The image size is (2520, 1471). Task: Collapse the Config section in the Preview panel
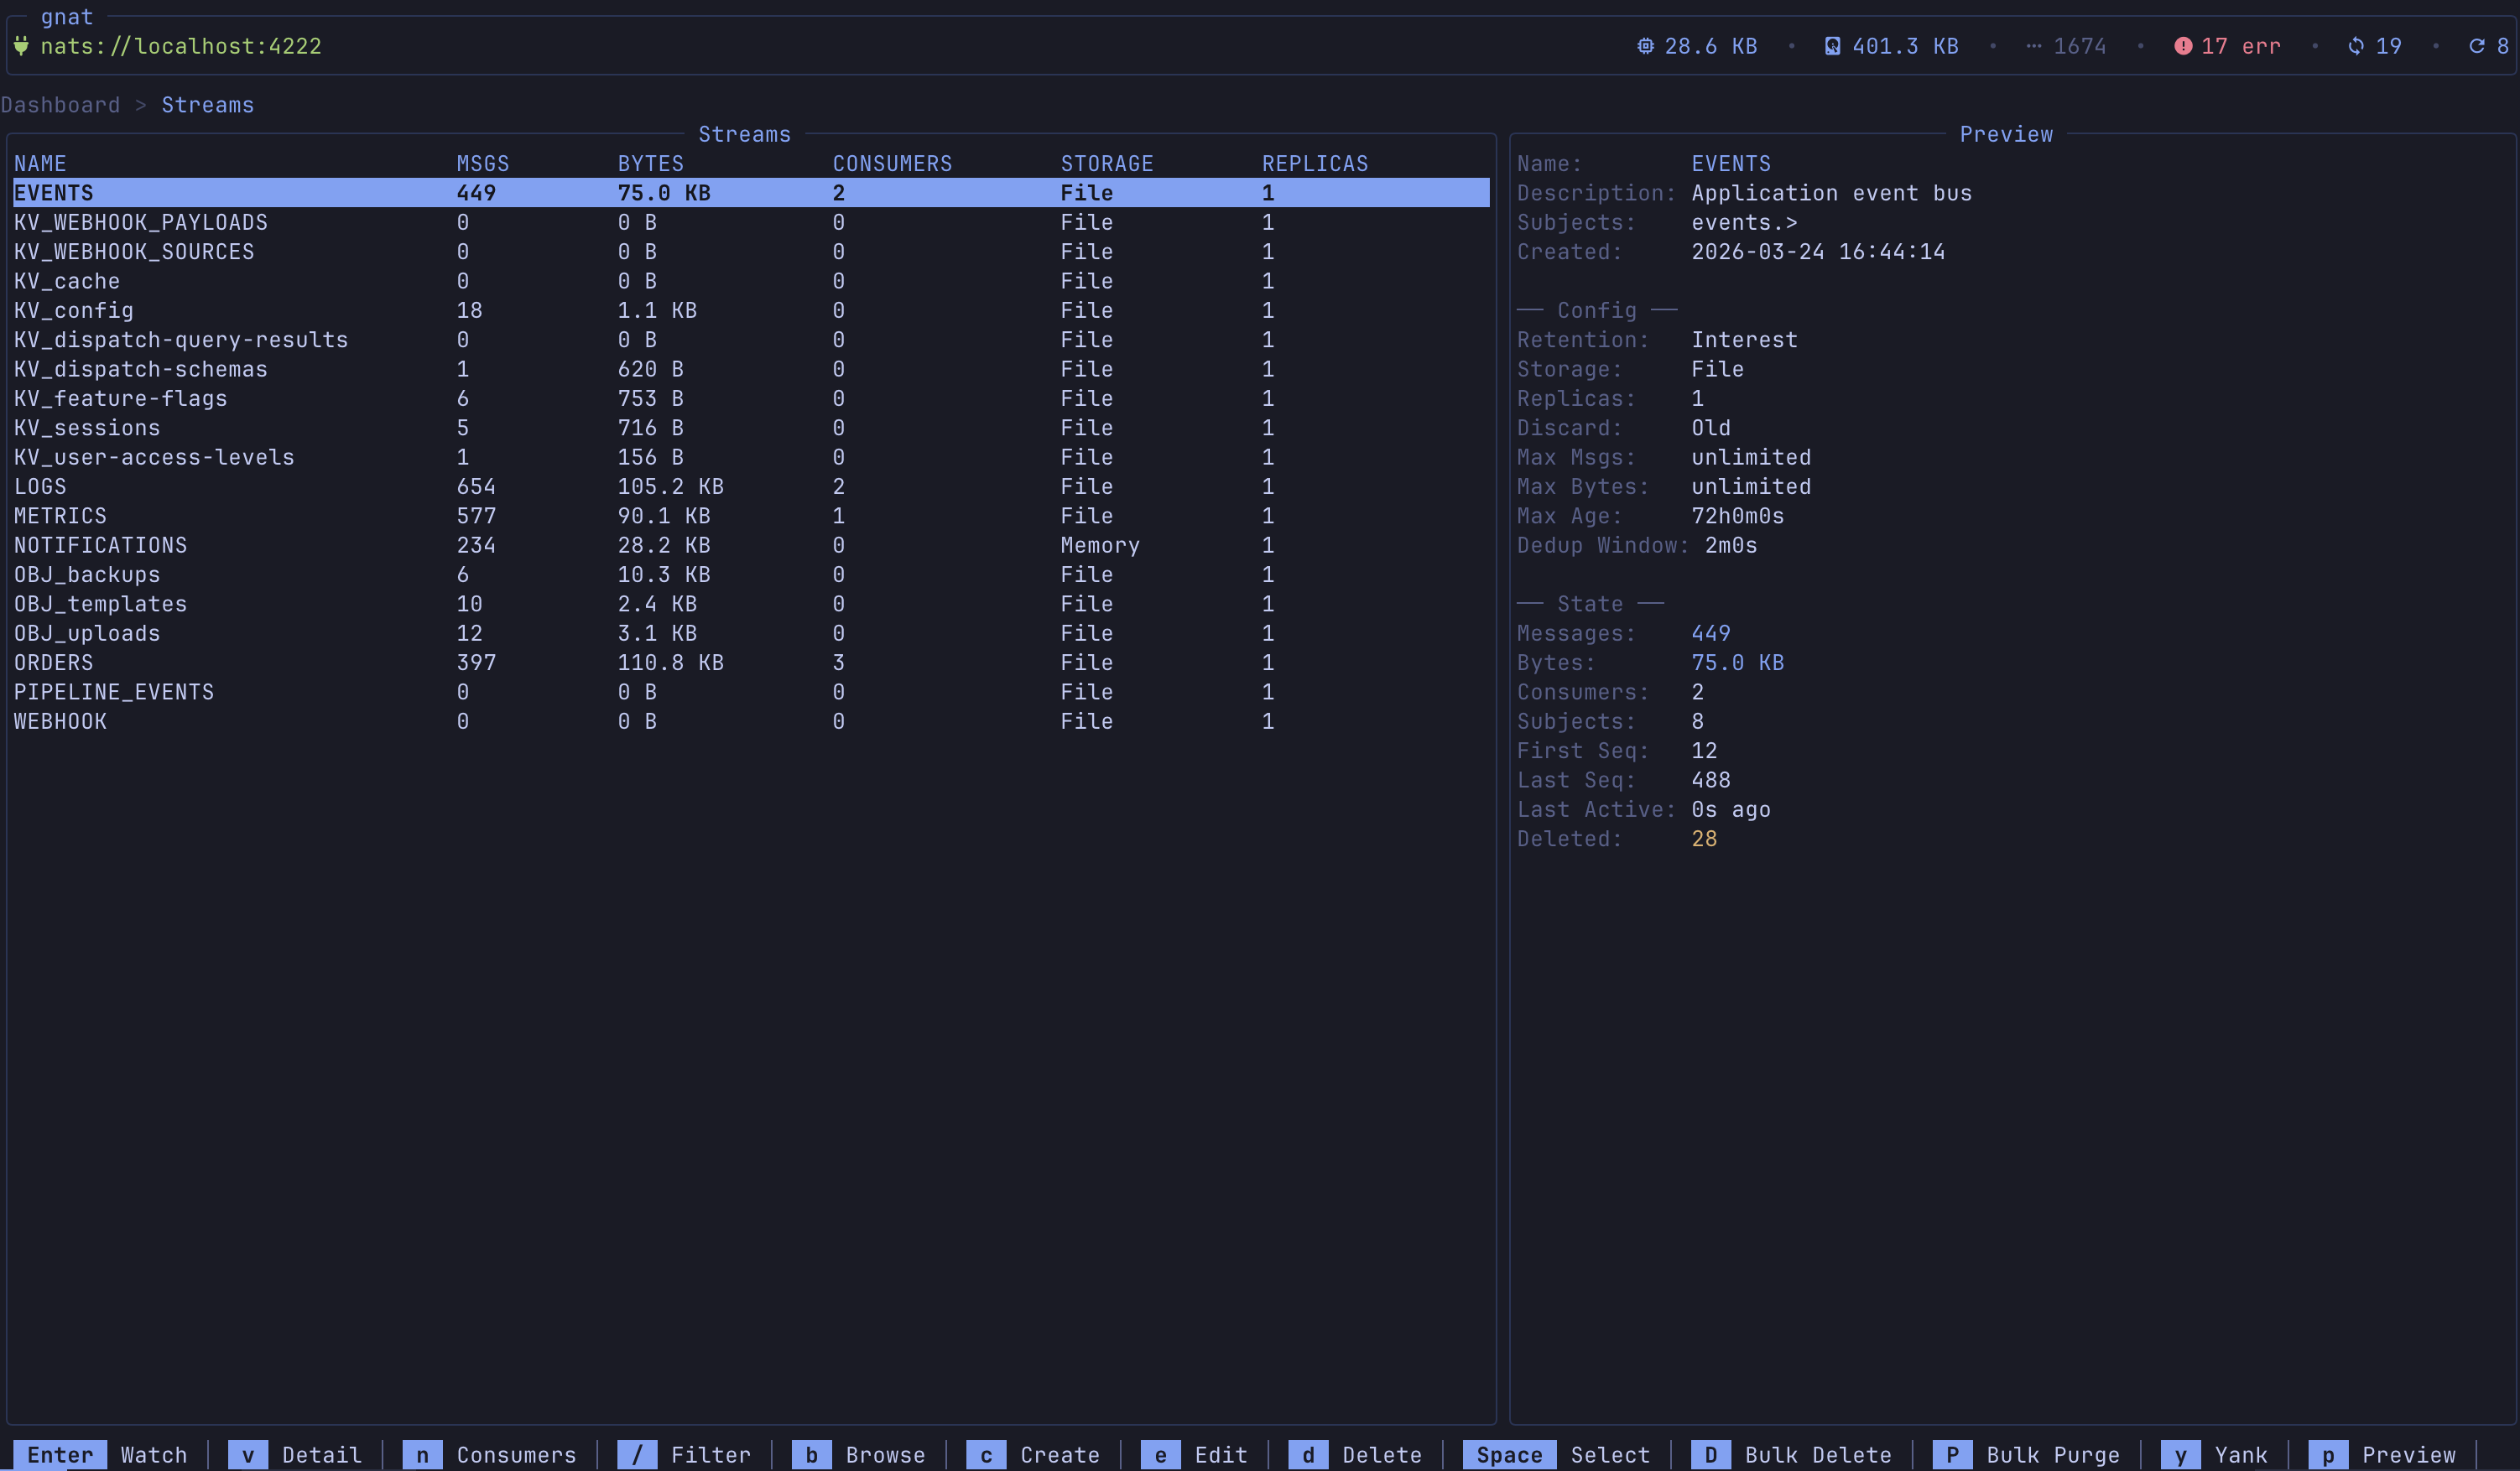pos(1596,310)
